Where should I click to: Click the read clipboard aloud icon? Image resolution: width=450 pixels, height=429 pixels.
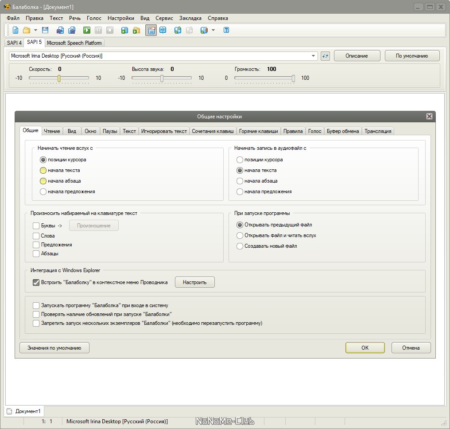(x=124, y=30)
